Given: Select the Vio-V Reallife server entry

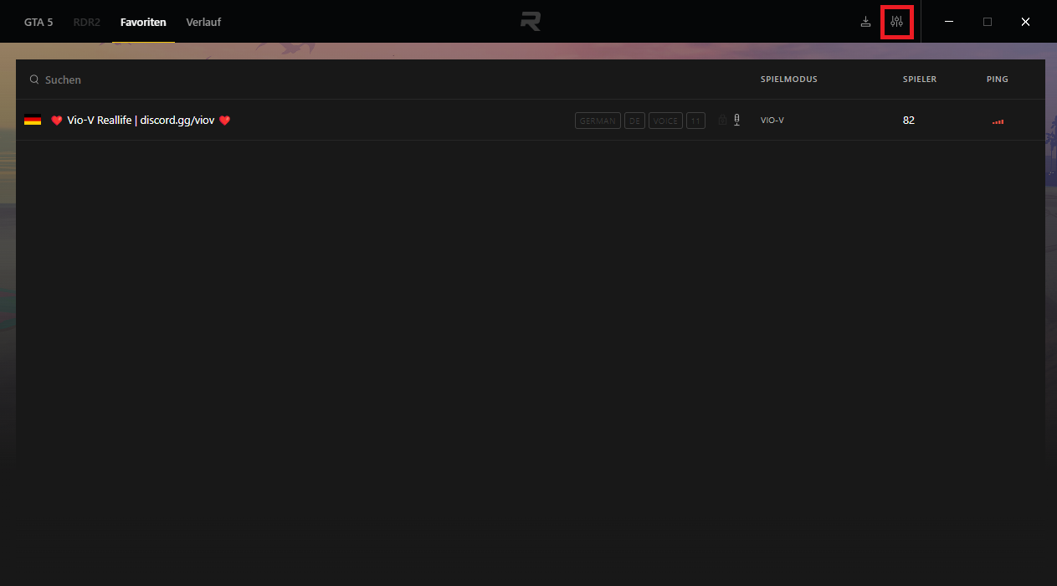Looking at the screenshot, I should pyautogui.click(x=141, y=121).
